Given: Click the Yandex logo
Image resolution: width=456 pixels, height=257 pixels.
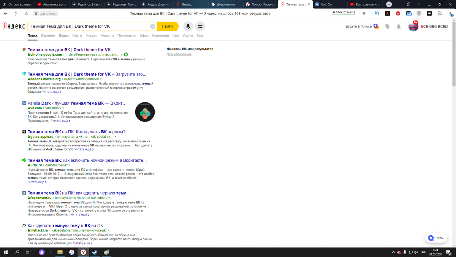Looking at the screenshot, I should (x=14, y=26).
